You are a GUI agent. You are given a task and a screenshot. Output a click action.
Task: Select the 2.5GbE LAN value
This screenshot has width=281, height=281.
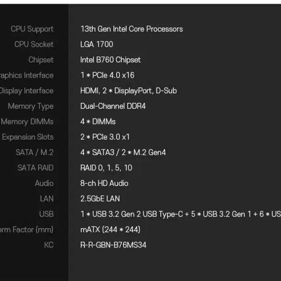point(100,199)
